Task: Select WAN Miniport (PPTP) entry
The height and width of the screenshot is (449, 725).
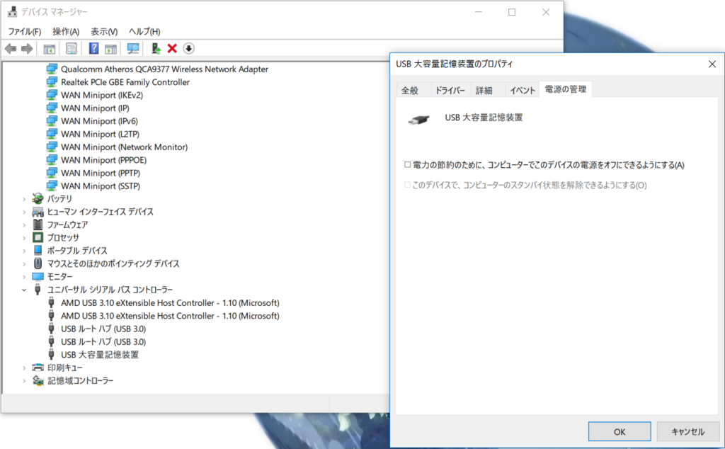Action: coord(101,173)
